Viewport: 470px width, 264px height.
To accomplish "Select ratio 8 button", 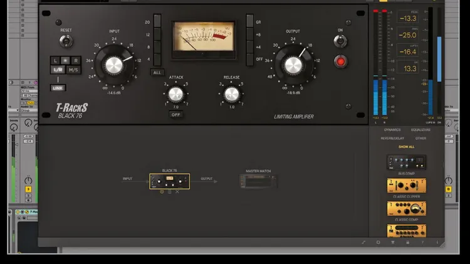I will 157,47.
